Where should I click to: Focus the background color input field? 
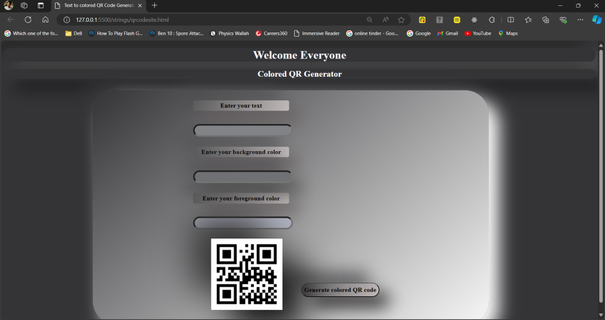[x=242, y=177]
